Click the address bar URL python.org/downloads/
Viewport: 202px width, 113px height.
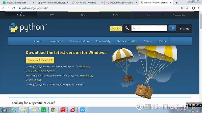pyautogui.click(x=35, y=8)
